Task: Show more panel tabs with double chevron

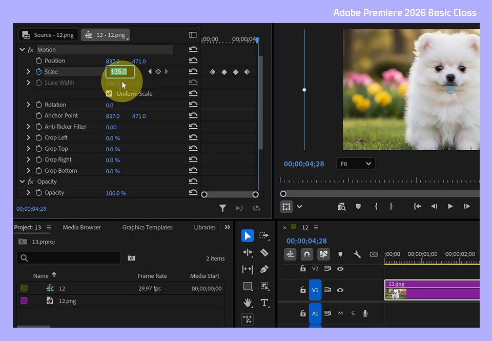Action: (227, 227)
